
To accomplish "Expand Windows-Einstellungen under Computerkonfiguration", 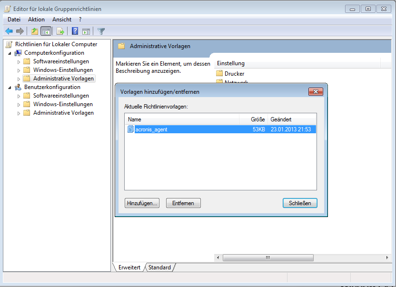I will point(19,70).
